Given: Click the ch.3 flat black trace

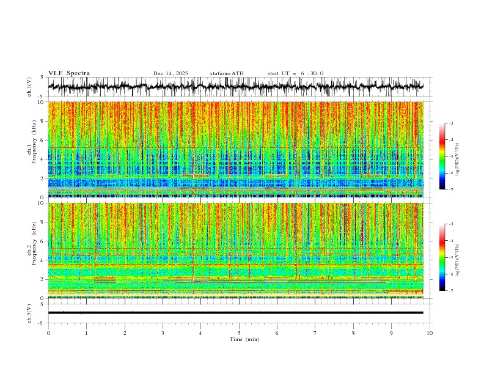Looking at the screenshot, I should [x=235, y=313].
